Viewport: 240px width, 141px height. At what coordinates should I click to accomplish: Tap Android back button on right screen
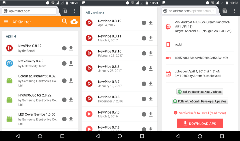pos(178,136)
